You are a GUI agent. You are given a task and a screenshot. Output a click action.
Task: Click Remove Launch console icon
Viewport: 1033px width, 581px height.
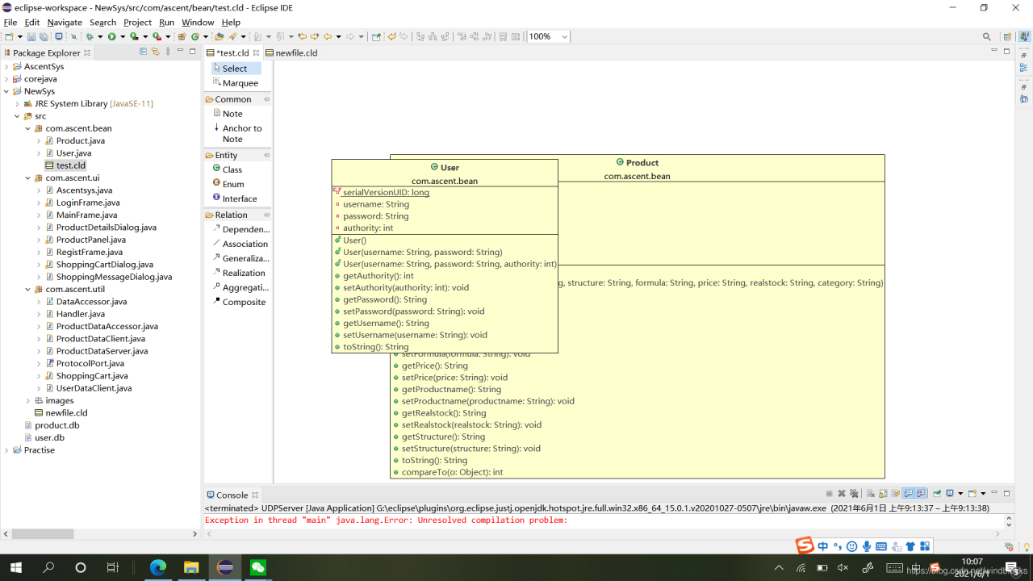tap(842, 494)
